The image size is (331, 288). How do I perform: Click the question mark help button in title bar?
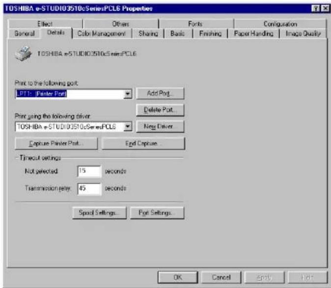click(315, 8)
